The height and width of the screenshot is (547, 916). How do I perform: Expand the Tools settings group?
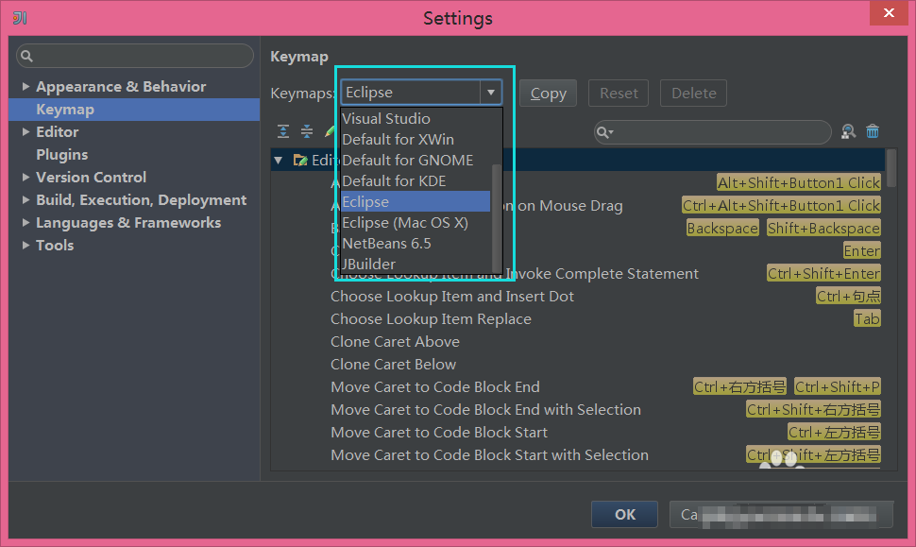(25, 246)
